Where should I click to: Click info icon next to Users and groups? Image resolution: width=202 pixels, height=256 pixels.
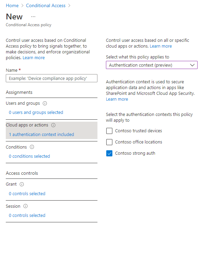pyautogui.click(x=45, y=103)
